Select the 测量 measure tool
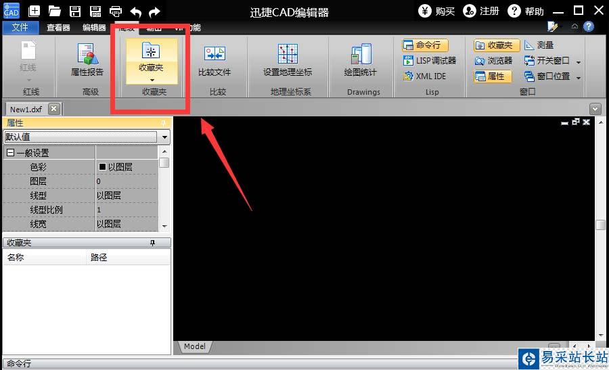Viewport: 609px width, 370px height. (539, 45)
